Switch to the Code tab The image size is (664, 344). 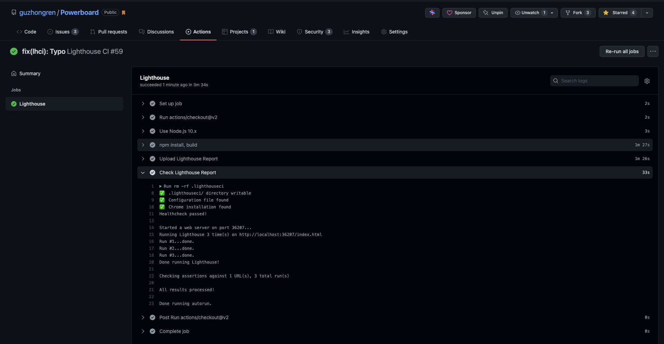pyautogui.click(x=26, y=32)
